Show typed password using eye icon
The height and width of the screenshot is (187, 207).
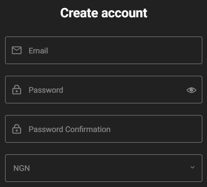pos(191,90)
